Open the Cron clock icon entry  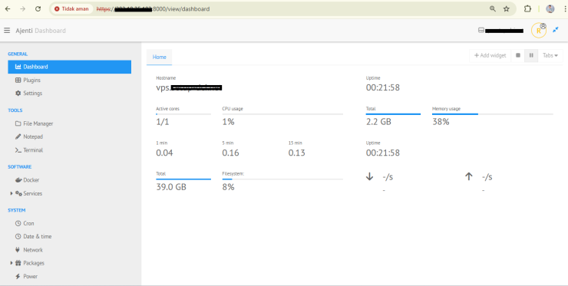click(x=25, y=223)
